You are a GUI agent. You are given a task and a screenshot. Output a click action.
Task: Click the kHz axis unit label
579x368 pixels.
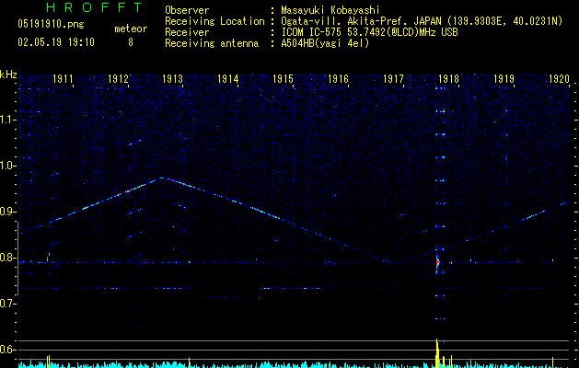point(8,75)
